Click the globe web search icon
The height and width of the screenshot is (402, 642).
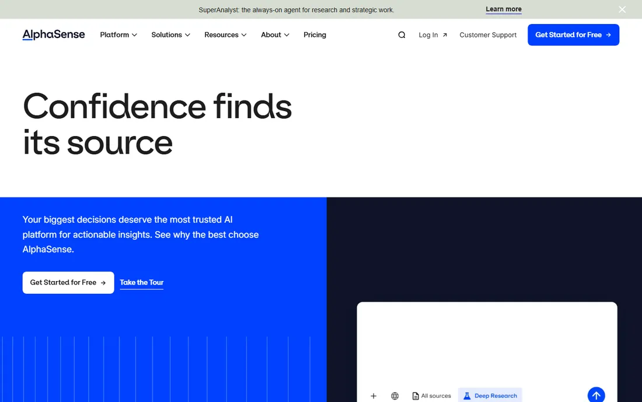click(395, 396)
